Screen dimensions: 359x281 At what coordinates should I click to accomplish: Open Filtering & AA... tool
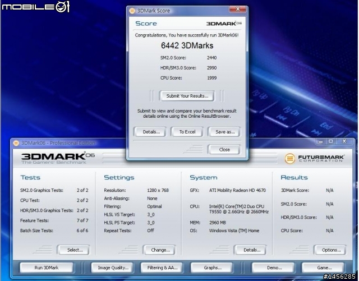tap(162, 268)
